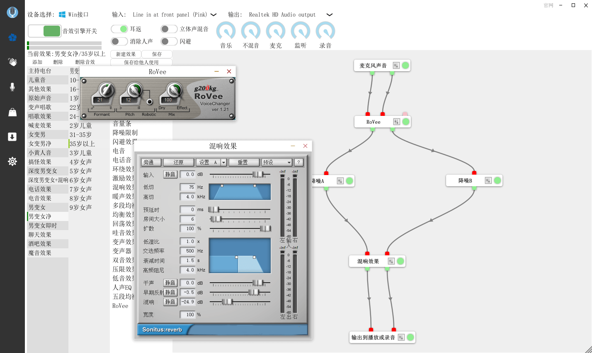The height and width of the screenshot is (353, 592).
Task: Click mixer icon on 混响效果 node
Action: click(391, 261)
